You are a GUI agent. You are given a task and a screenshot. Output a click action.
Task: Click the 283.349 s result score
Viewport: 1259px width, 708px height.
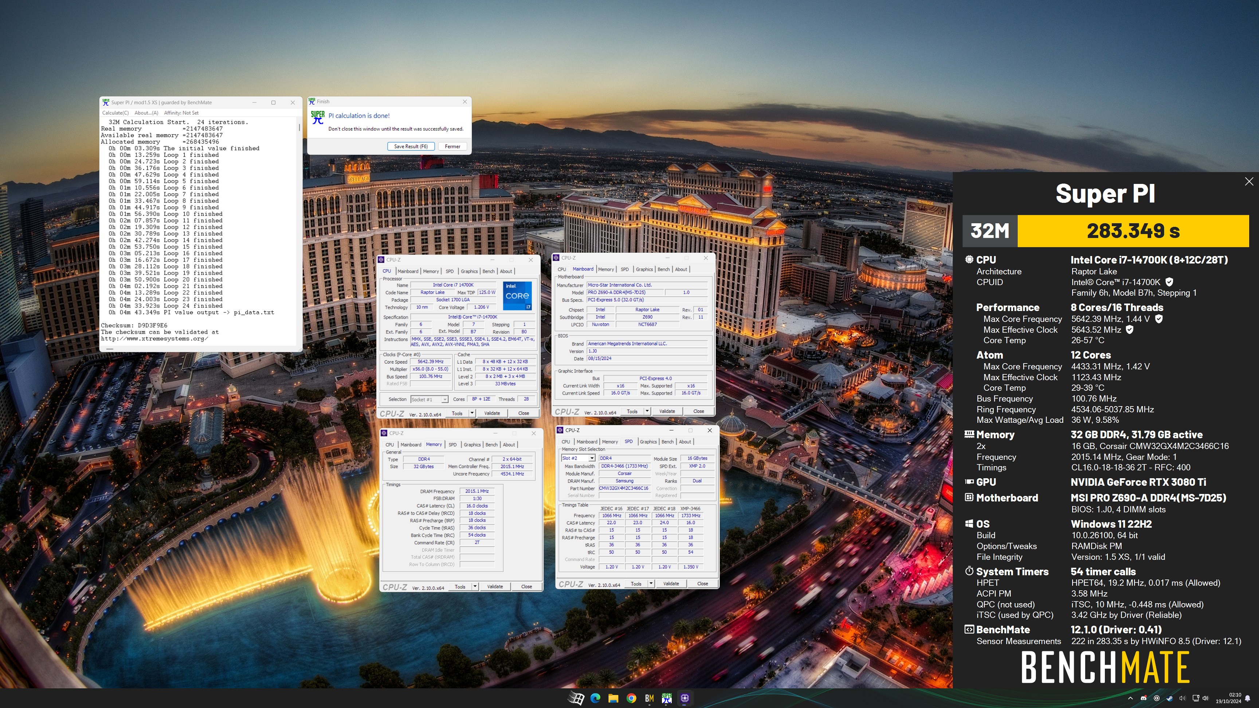click(1133, 231)
